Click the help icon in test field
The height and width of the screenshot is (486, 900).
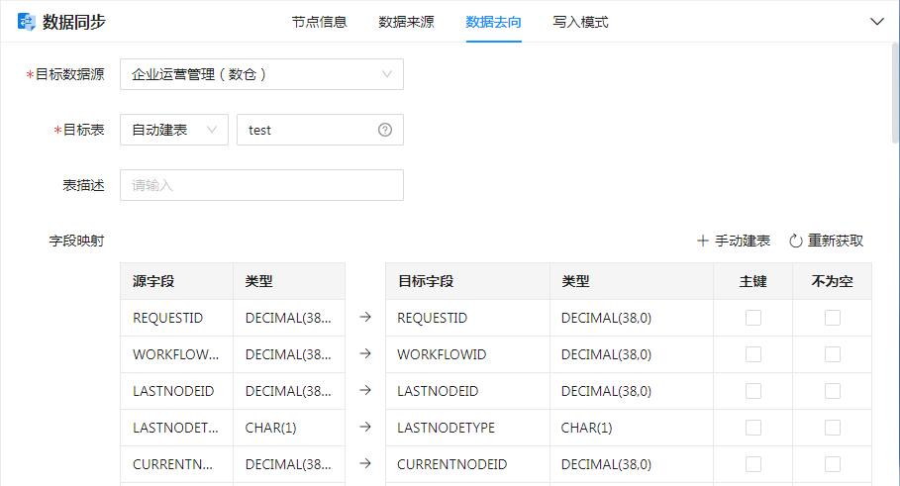tap(385, 130)
